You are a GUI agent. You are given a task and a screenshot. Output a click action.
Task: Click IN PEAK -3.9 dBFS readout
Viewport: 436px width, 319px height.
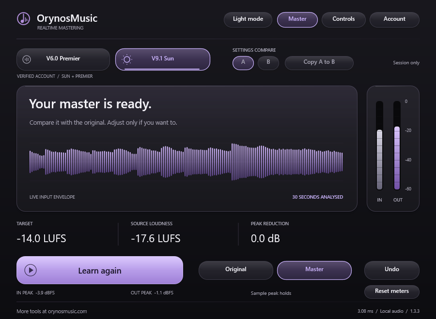pyautogui.click(x=35, y=292)
